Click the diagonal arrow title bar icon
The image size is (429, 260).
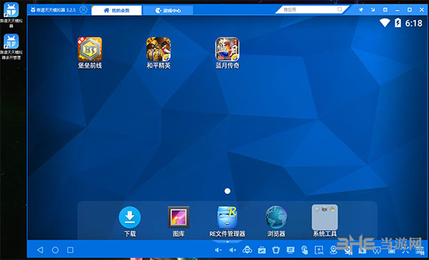point(373,9)
